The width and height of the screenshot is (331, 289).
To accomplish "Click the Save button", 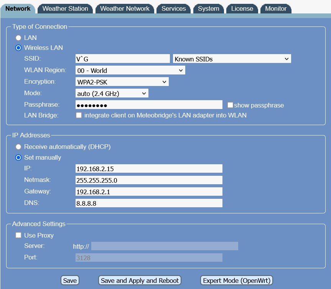I will [70, 281].
